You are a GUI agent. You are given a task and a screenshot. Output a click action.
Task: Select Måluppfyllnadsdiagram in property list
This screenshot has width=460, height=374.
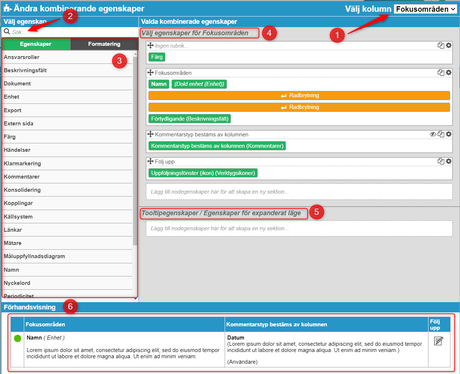67,256
